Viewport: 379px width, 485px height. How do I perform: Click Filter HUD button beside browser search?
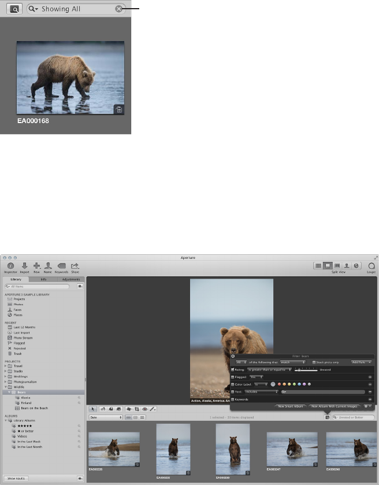(328, 417)
